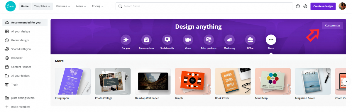Open settings gear in the header
The image size is (352, 112).
point(305,6)
